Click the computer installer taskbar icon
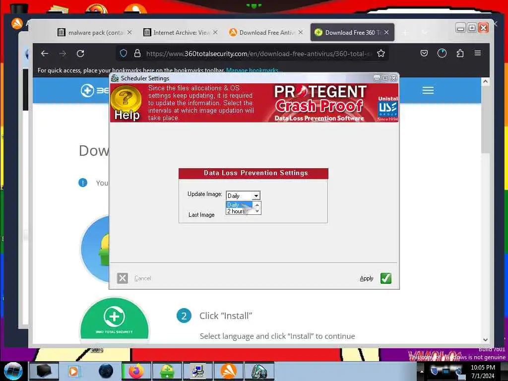 (x=197, y=371)
